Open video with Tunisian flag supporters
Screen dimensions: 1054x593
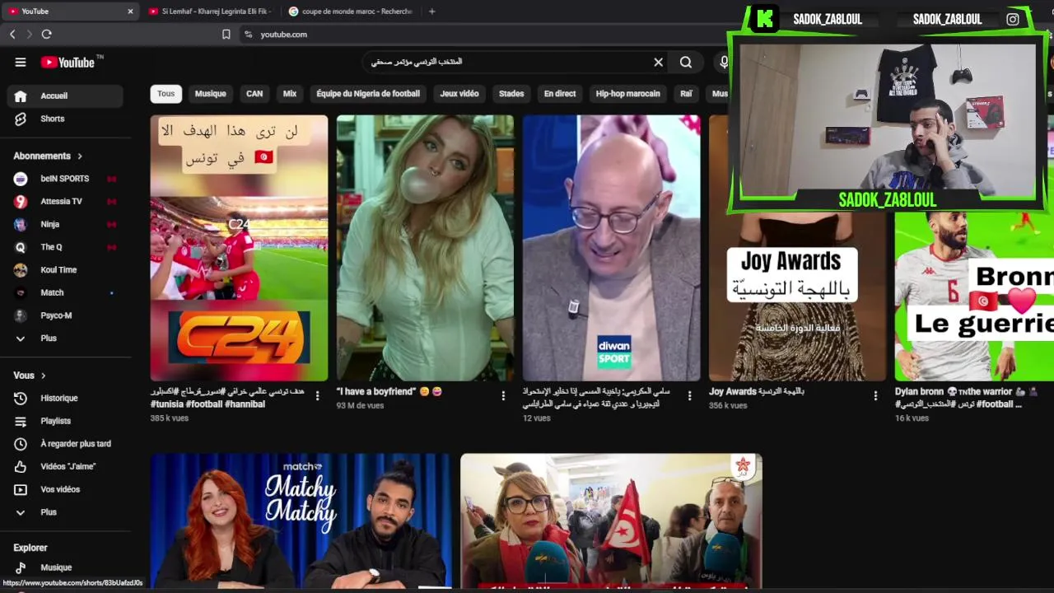(611, 521)
